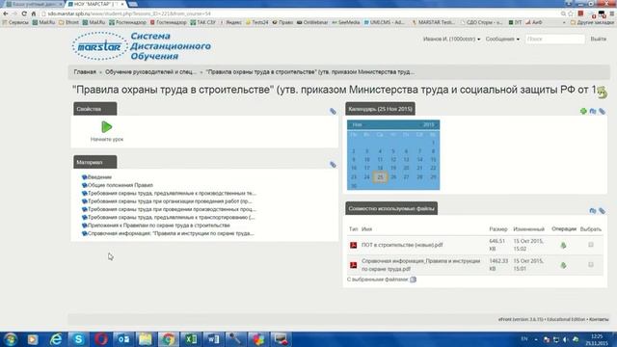
Task: Click the icon beside С выбранными файлами
Action: tap(413, 280)
